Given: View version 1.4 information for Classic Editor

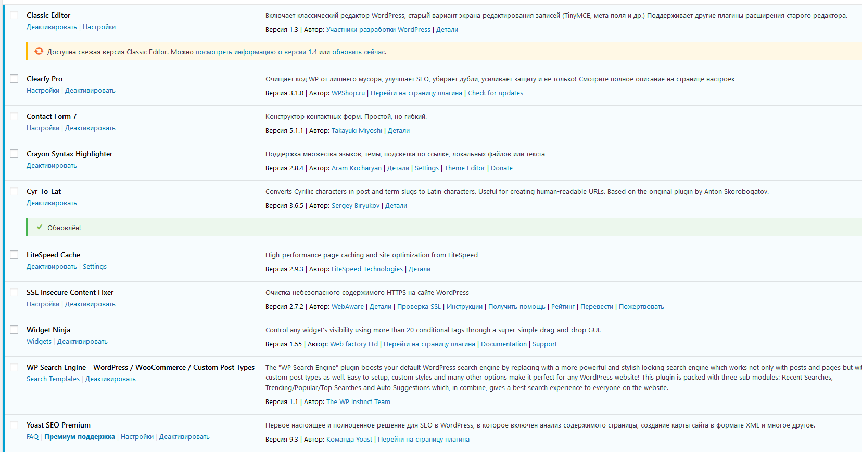Looking at the screenshot, I should click(x=256, y=52).
